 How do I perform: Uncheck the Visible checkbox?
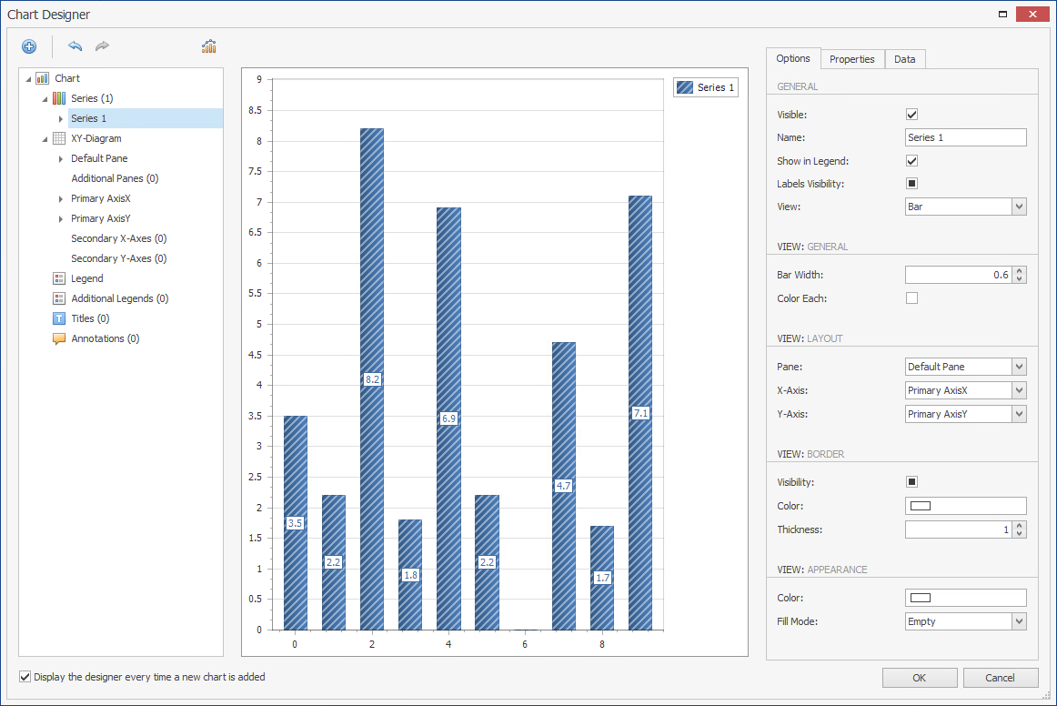(911, 115)
